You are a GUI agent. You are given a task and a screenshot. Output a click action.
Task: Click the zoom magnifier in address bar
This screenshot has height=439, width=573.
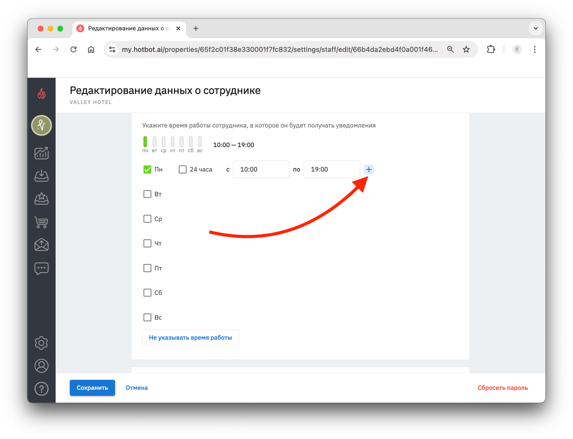(x=450, y=49)
